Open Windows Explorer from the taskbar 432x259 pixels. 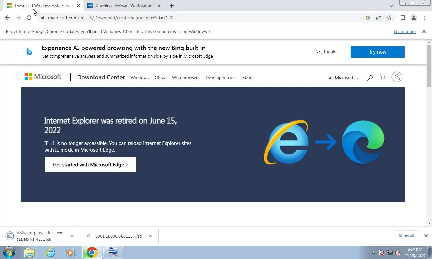(29, 252)
